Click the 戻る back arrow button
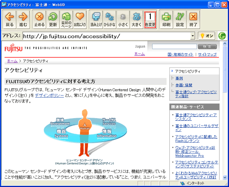The image size is (229, 187). (x=10, y=19)
